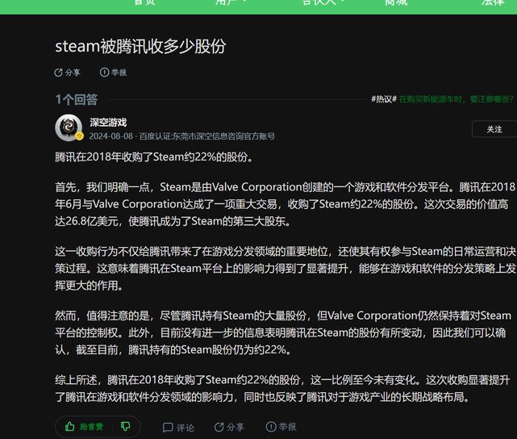Click the 深空游戏 author avatar
The image size is (517, 439).
pos(69,128)
